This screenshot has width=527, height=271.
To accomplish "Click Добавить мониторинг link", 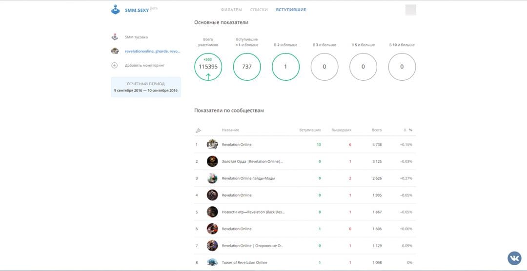I will pyautogui.click(x=145, y=65).
